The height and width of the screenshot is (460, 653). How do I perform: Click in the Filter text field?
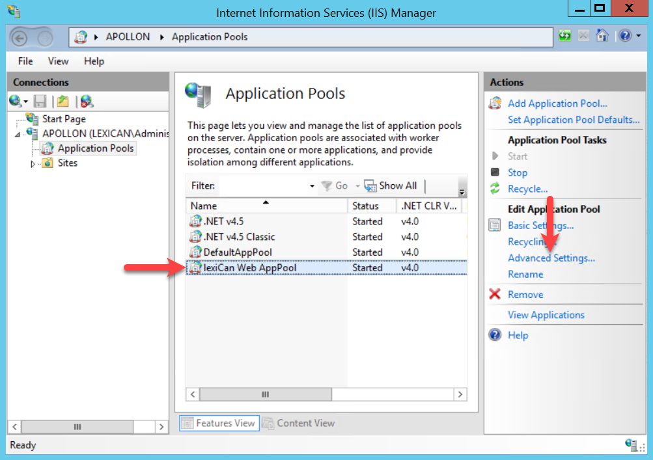point(264,186)
